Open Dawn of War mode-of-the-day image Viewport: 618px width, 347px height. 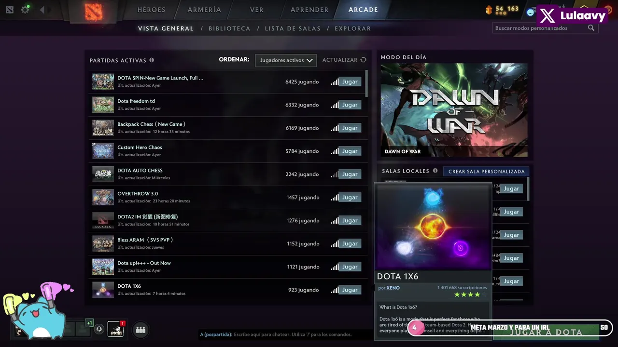[454, 110]
